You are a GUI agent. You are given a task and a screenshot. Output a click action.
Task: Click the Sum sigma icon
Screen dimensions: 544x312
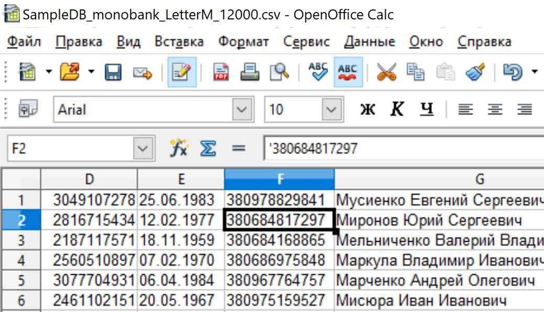click(208, 149)
